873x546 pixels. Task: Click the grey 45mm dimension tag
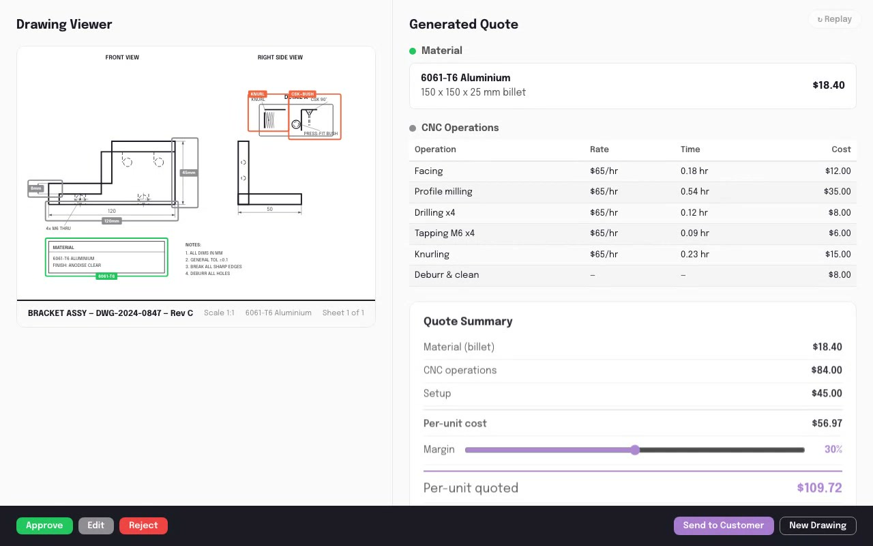pos(189,173)
